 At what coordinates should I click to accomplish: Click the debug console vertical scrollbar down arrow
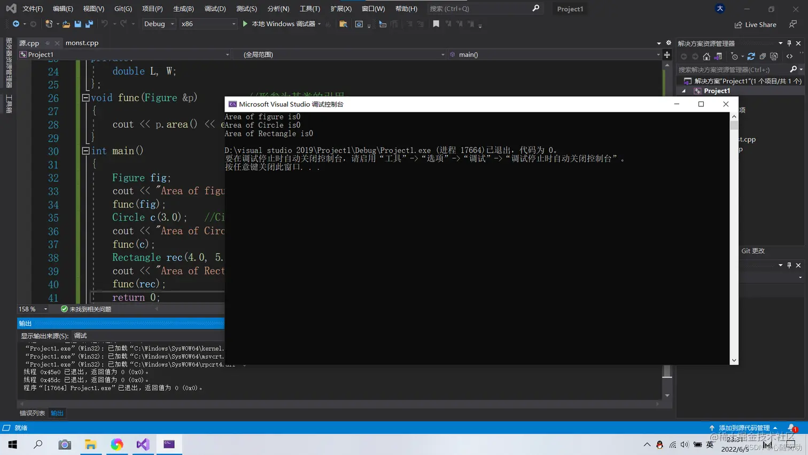point(734,360)
